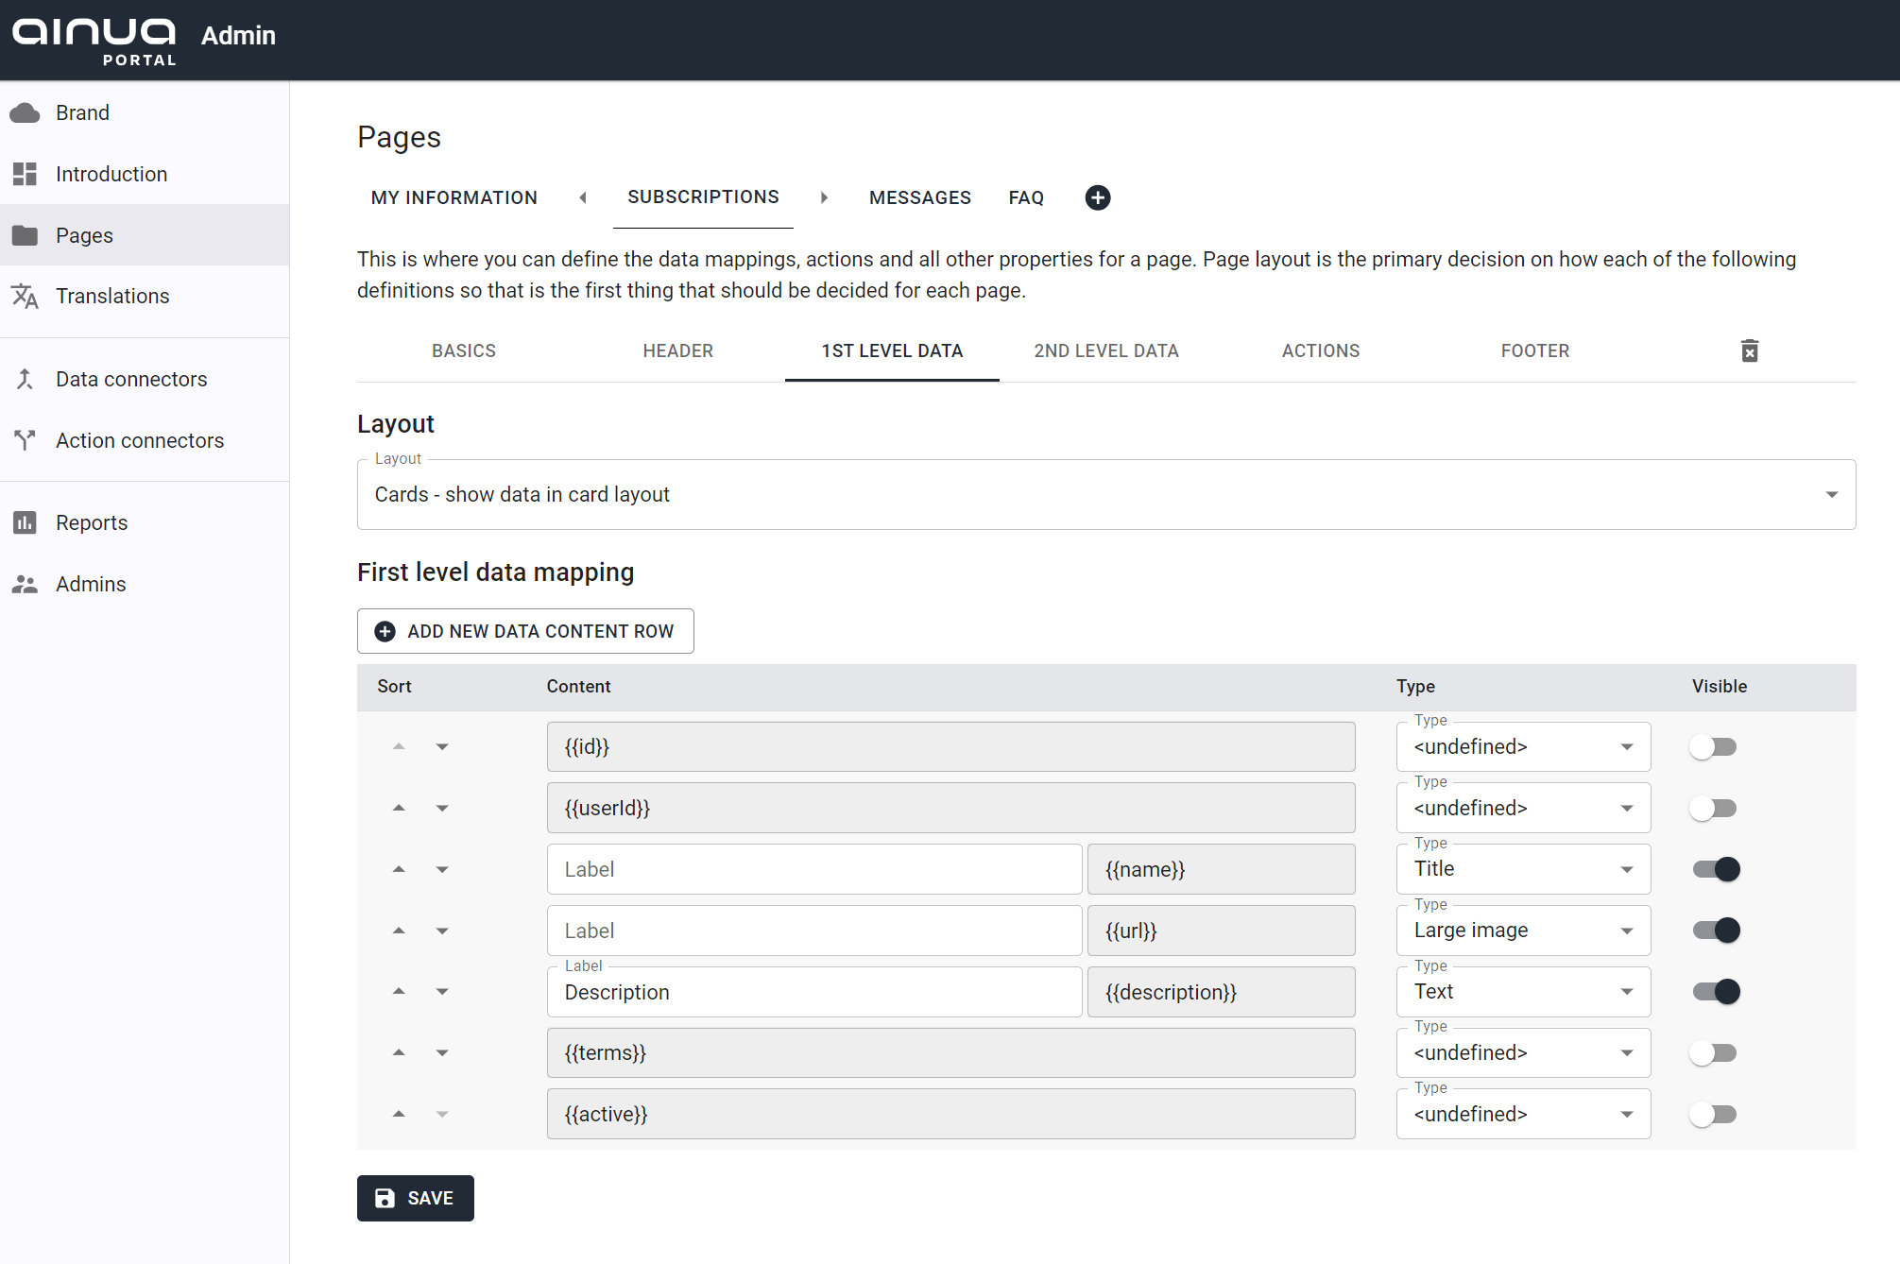
Task: Click the Introduction dashboard icon
Action: [x=25, y=174]
